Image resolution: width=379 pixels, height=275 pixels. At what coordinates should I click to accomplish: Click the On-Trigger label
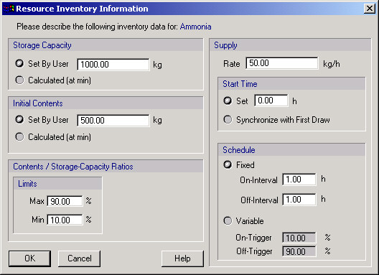(254, 238)
